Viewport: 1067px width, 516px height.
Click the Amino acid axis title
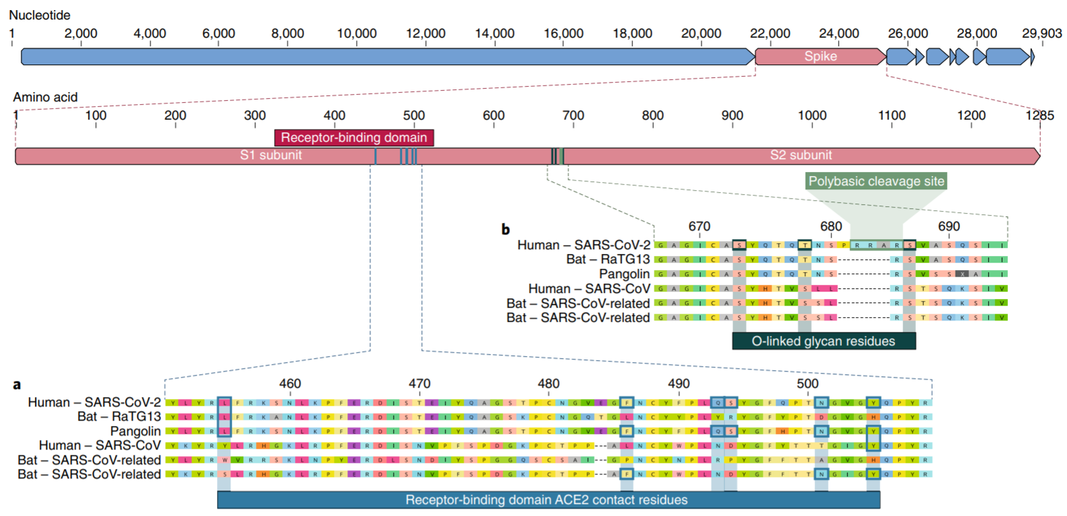coord(45,97)
